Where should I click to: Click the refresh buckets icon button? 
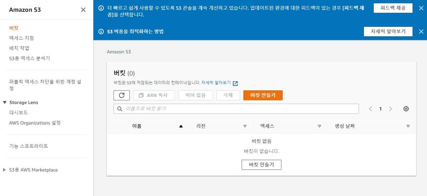(122, 95)
